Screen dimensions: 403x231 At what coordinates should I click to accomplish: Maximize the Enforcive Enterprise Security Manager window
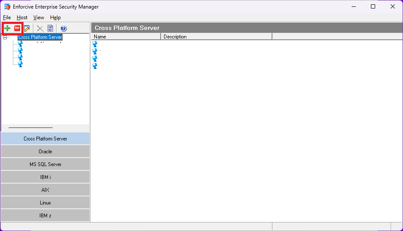click(373, 7)
